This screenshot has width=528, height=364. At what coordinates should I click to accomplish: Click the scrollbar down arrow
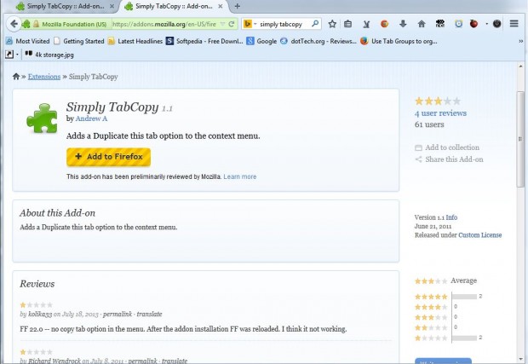point(520,359)
